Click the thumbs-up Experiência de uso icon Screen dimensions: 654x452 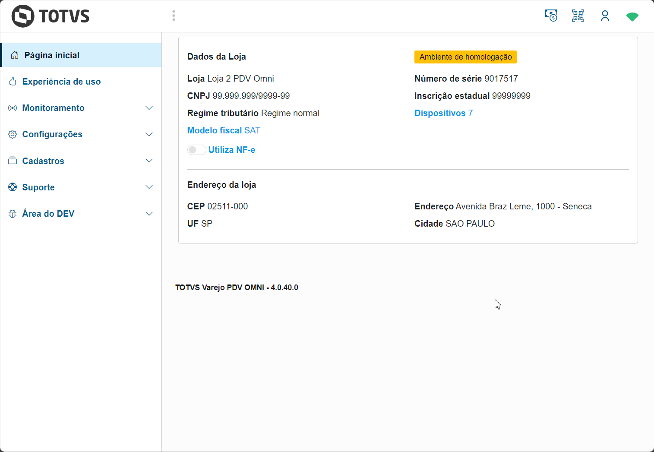(x=13, y=82)
